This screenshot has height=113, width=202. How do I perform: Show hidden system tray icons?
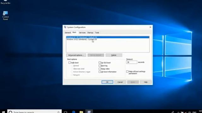pos(178,112)
